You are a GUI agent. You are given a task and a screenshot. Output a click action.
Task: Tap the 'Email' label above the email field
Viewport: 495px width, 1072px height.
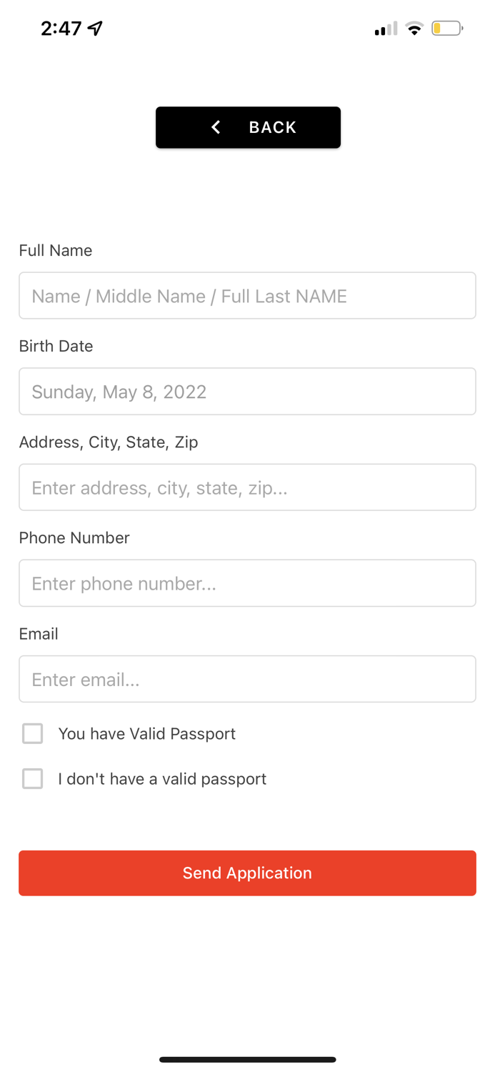click(x=38, y=634)
